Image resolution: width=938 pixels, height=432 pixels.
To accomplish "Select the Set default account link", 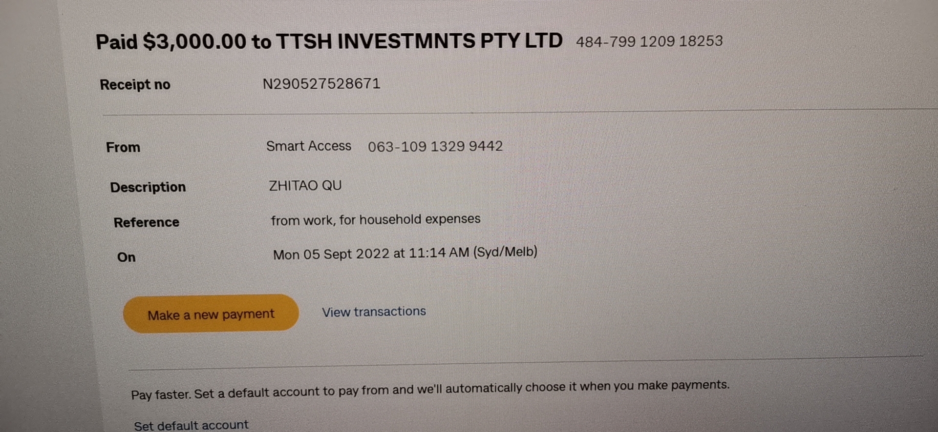I will [191, 425].
